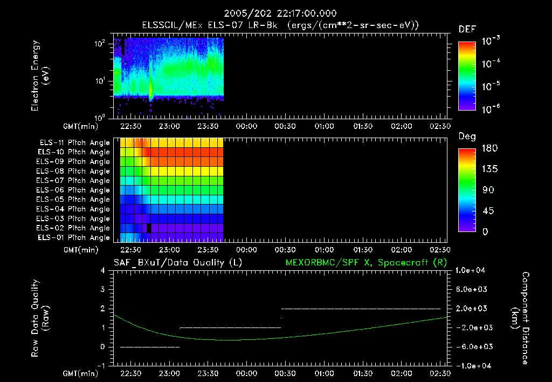The width and height of the screenshot is (552, 382).
Task: Click the 45 value on the Deg color bar
Action: (x=488, y=211)
